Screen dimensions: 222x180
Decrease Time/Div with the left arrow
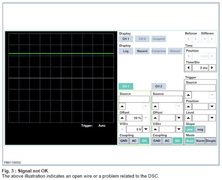click(x=188, y=68)
